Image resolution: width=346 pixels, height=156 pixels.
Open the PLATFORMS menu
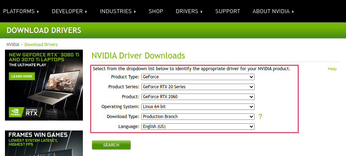tap(21, 11)
